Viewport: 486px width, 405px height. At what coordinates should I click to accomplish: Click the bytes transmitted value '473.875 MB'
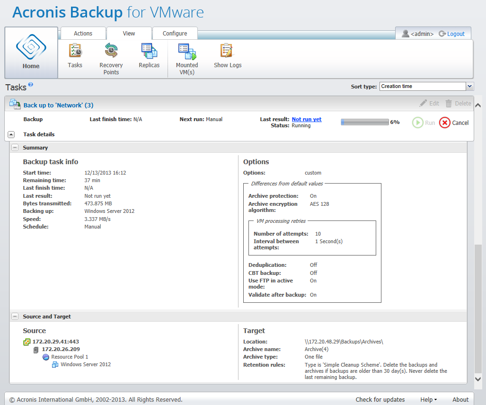tap(98, 203)
